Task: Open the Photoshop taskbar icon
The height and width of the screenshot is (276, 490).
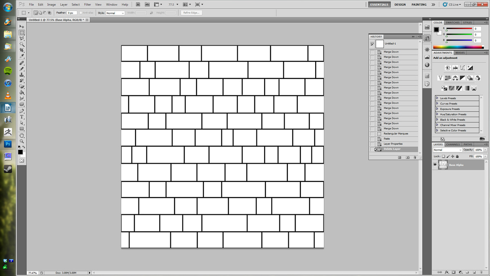Action: pos(8,144)
